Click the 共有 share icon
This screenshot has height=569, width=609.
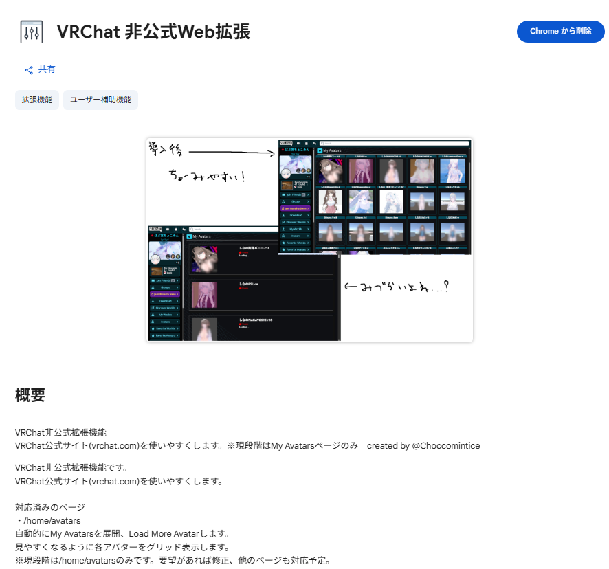point(28,69)
